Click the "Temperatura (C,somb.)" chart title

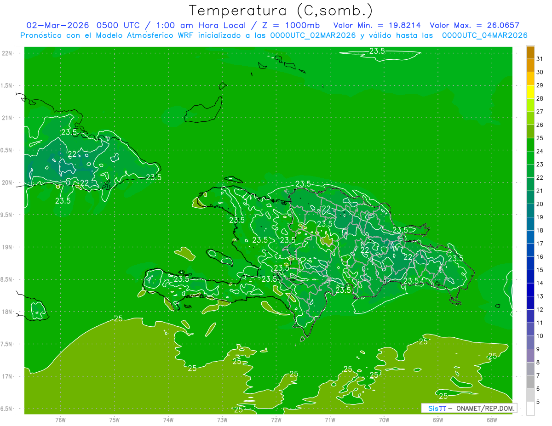[x=281, y=11]
